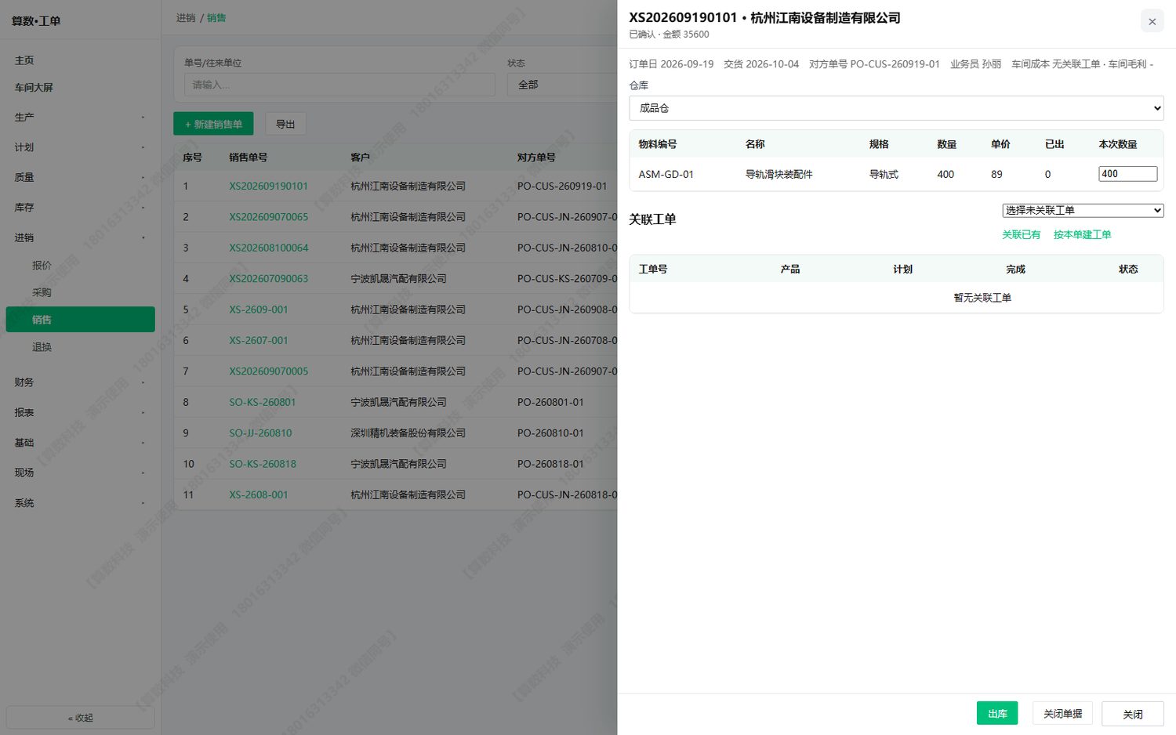
Task: Expand the 计划 sidebar menu
Action: click(x=80, y=147)
